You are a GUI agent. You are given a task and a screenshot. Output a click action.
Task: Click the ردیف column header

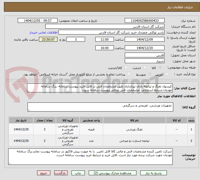click(191, 120)
